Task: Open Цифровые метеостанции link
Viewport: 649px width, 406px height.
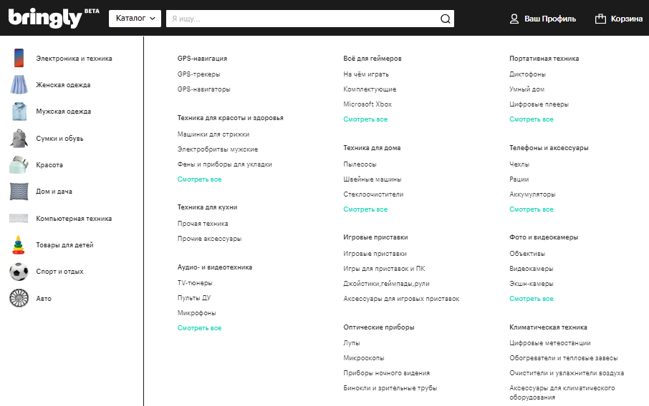Action: pos(550,343)
